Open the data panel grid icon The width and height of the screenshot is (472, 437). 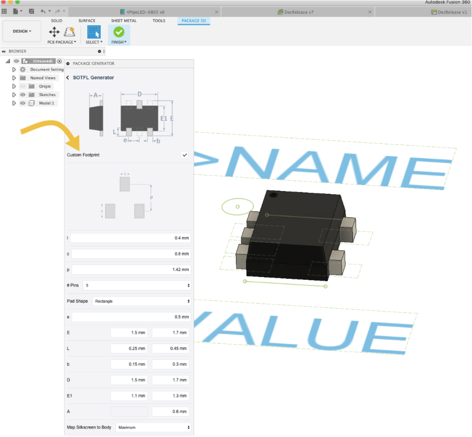tap(4, 11)
